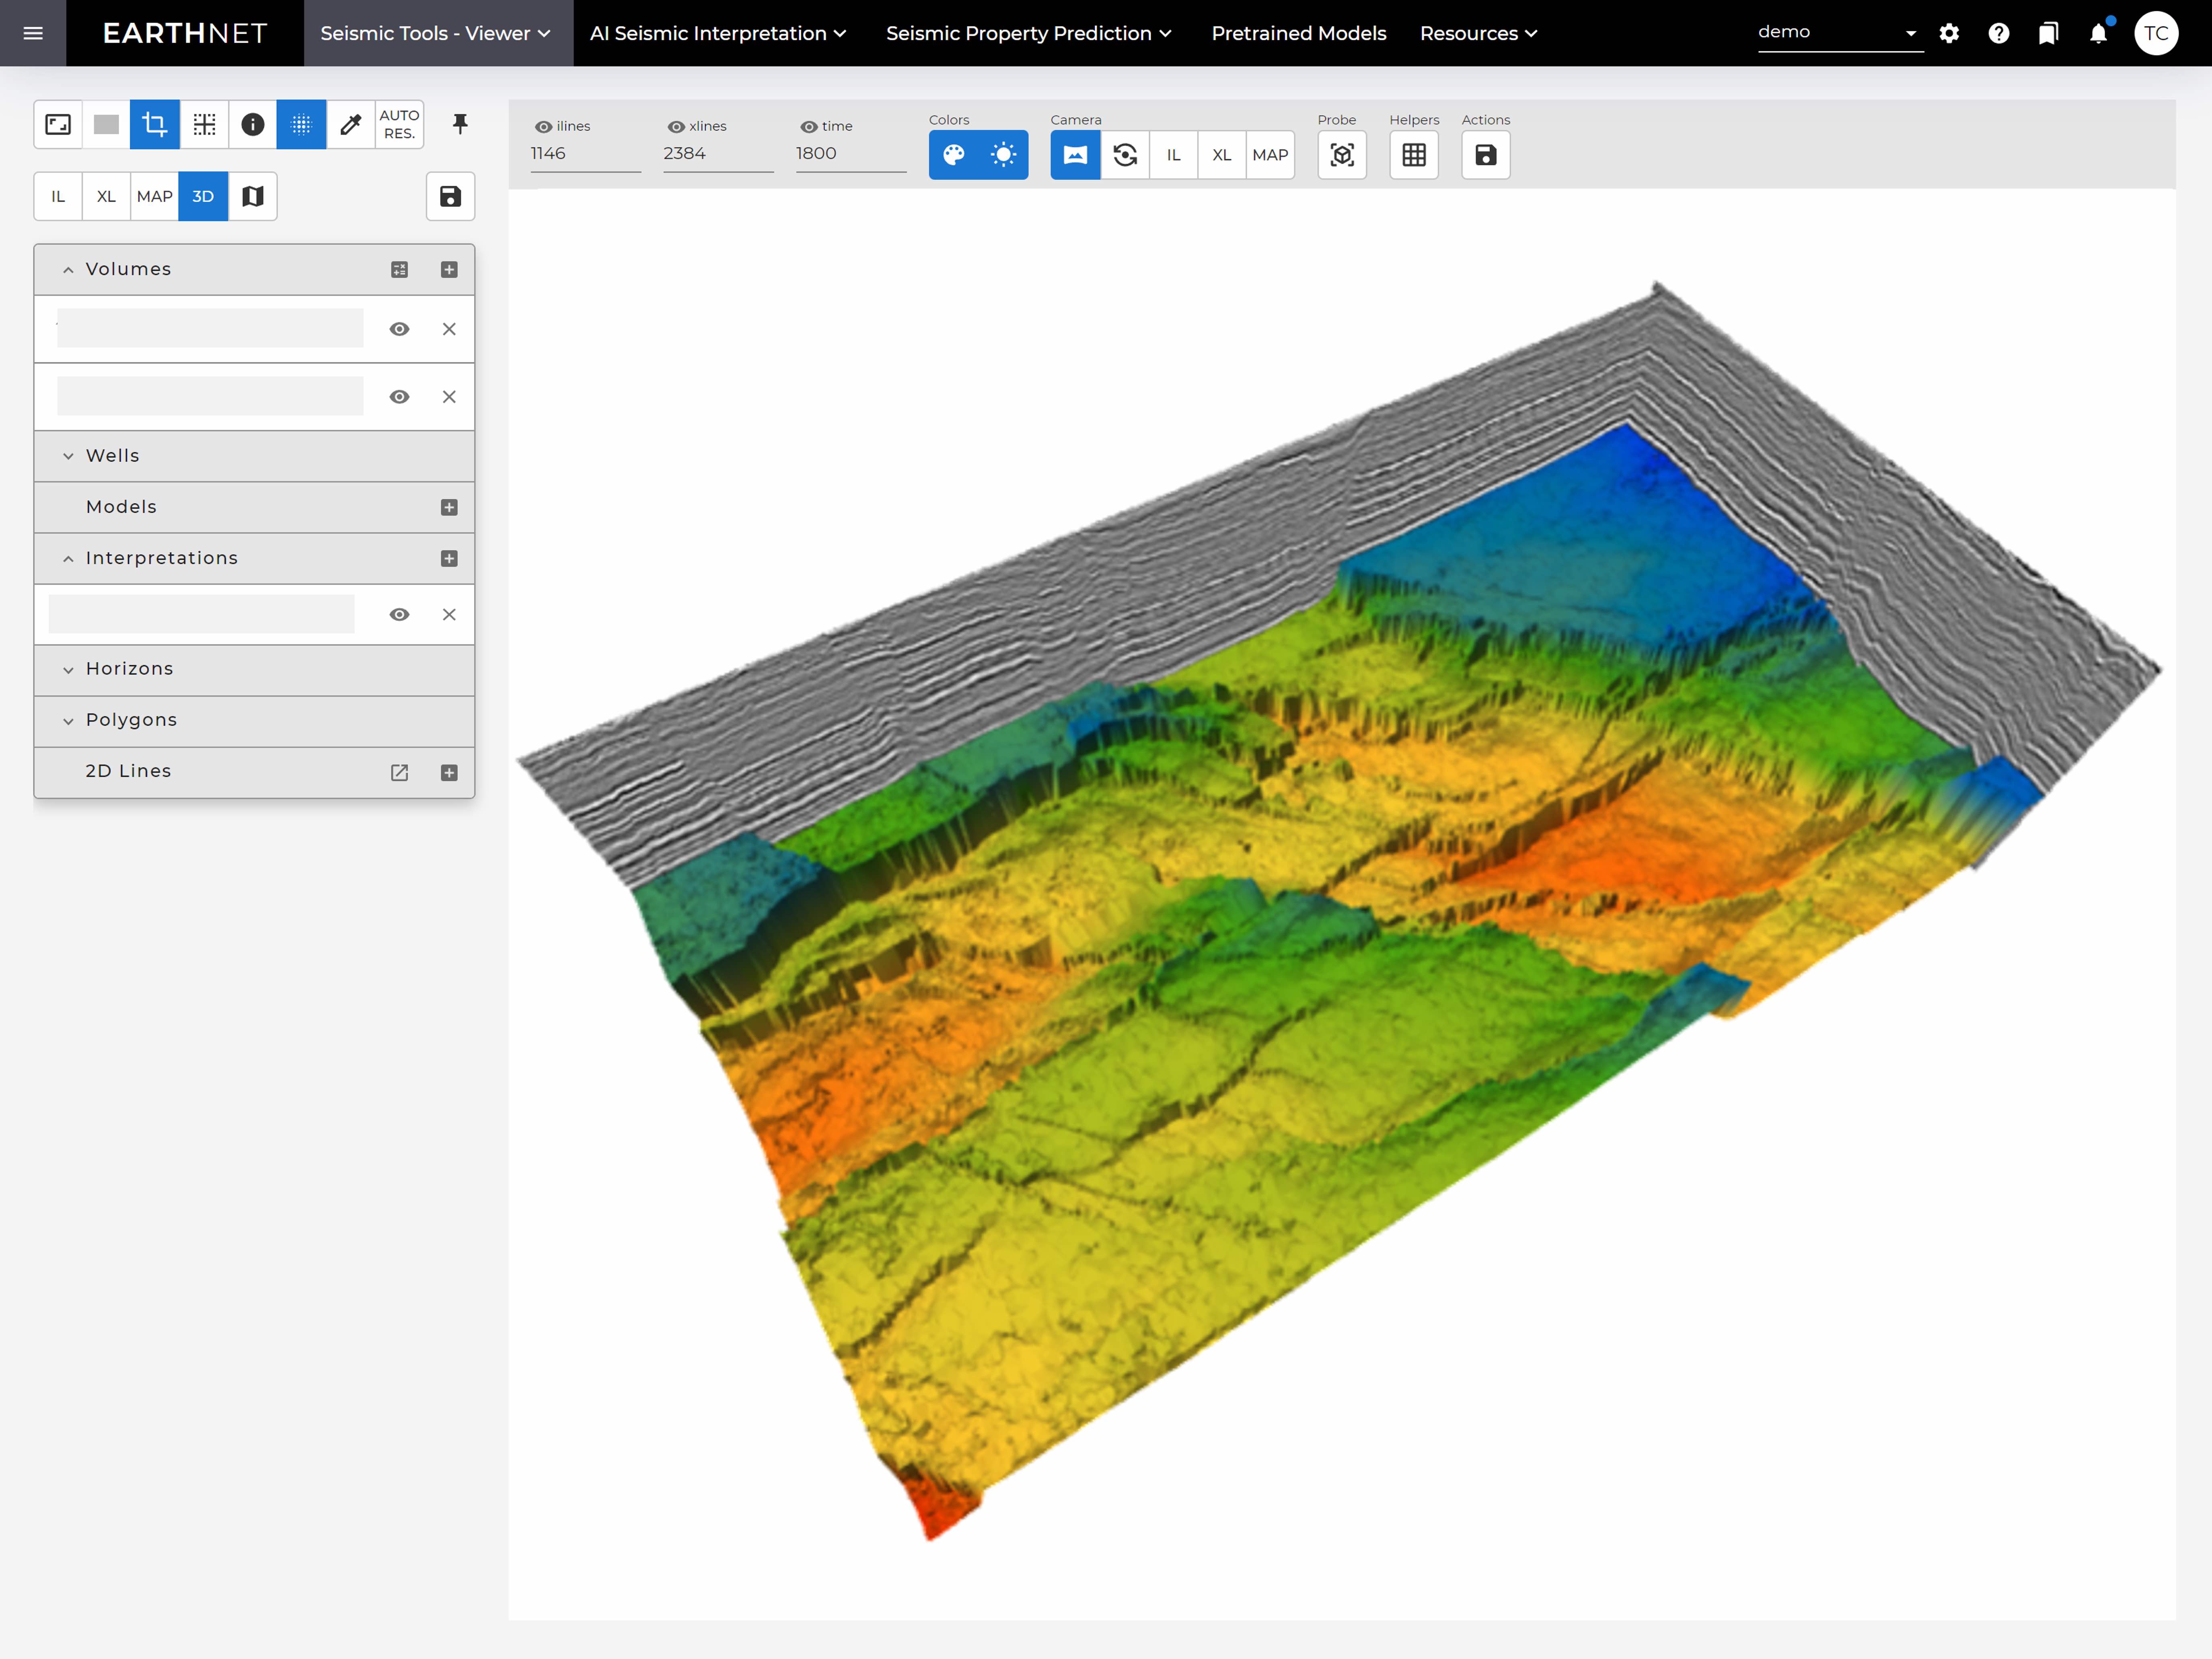Add a new volume with the Volumes plus icon

[x=449, y=270]
